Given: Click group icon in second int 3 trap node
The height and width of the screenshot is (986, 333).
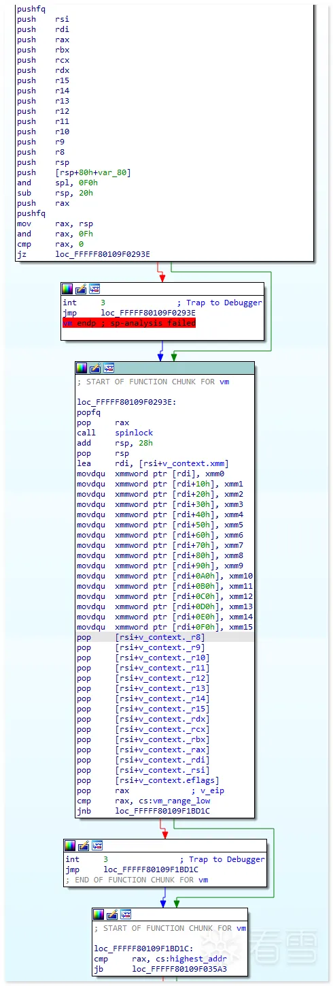Looking at the screenshot, I should 97,846.
